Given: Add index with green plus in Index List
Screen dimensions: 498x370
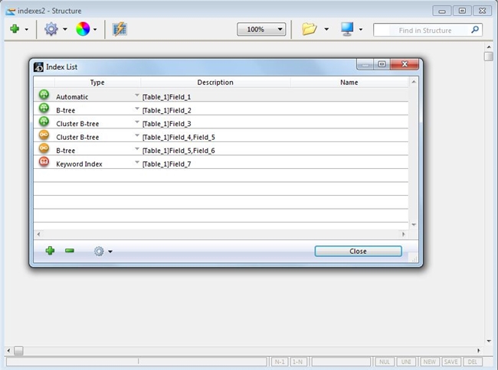Looking at the screenshot, I should [50, 251].
